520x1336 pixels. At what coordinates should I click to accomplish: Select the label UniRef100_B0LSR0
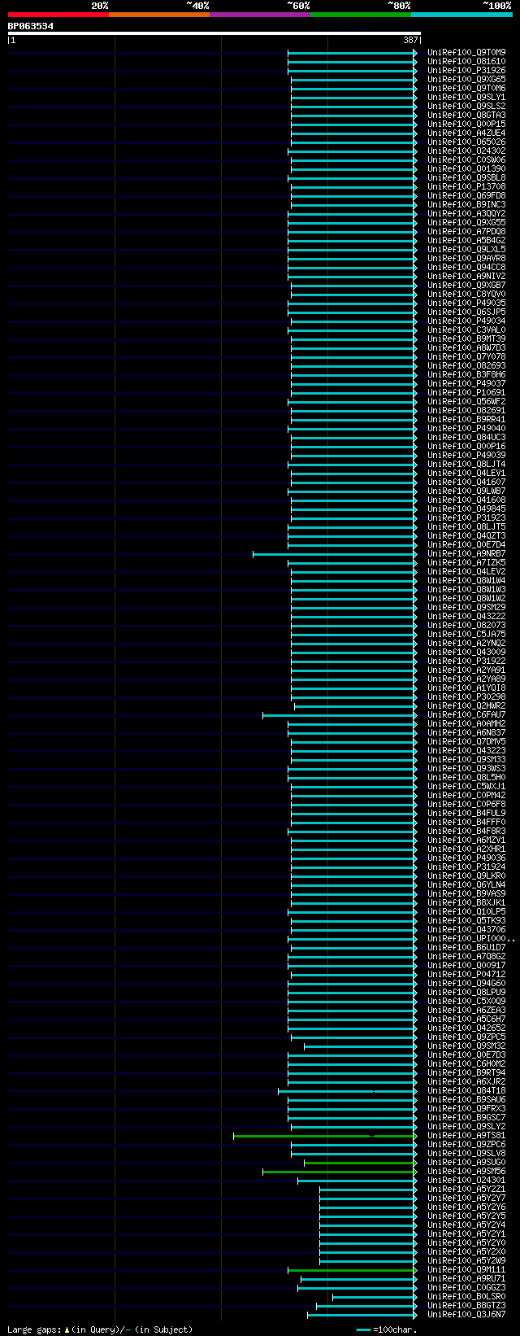pyautogui.click(x=466, y=1296)
